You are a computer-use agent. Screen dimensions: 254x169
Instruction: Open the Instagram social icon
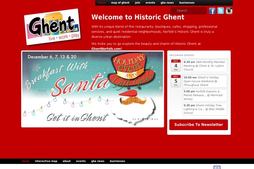click(x=229, y=11)
